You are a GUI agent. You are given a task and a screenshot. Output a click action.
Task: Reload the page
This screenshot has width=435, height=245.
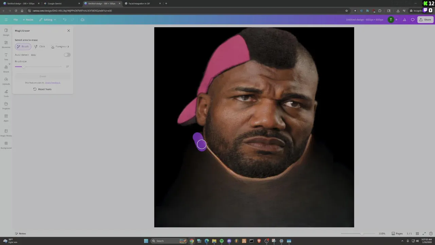16,11
